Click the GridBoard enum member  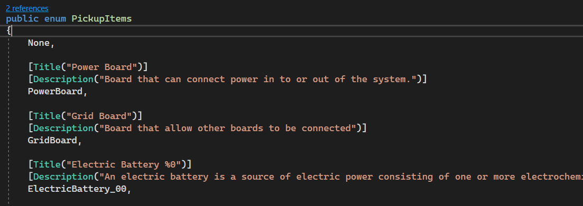(52, 141)
